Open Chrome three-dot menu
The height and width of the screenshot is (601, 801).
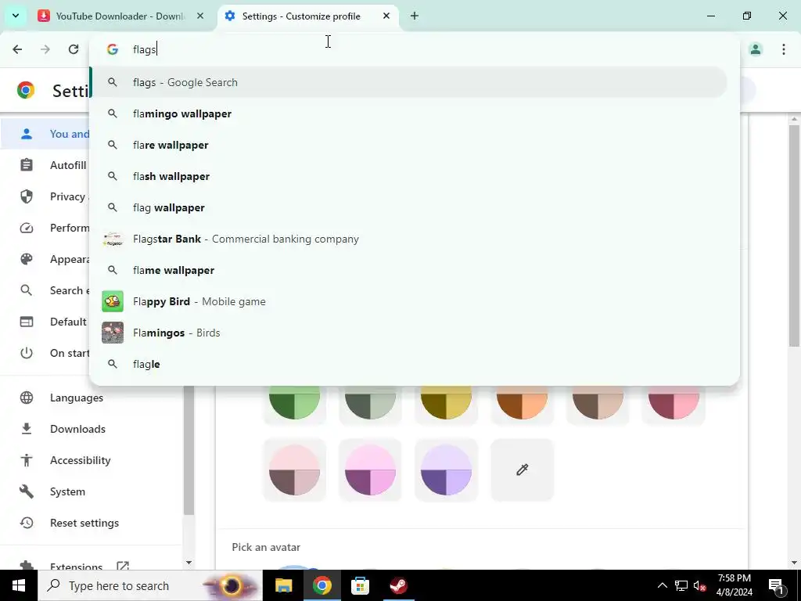pyautogui.click(x=784, y=49)
